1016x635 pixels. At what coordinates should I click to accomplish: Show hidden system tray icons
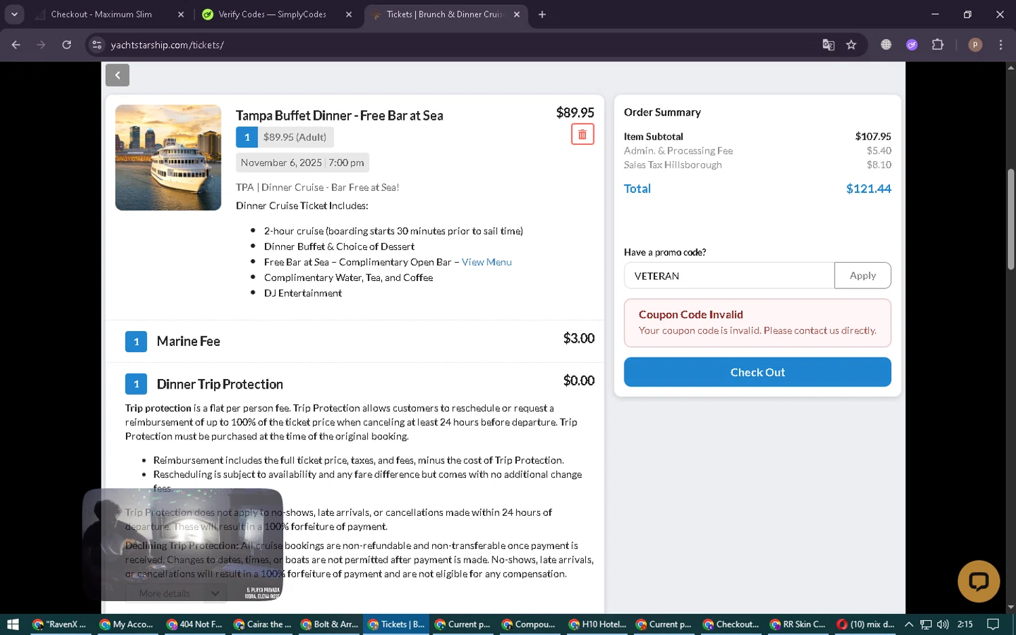(909, 624)
